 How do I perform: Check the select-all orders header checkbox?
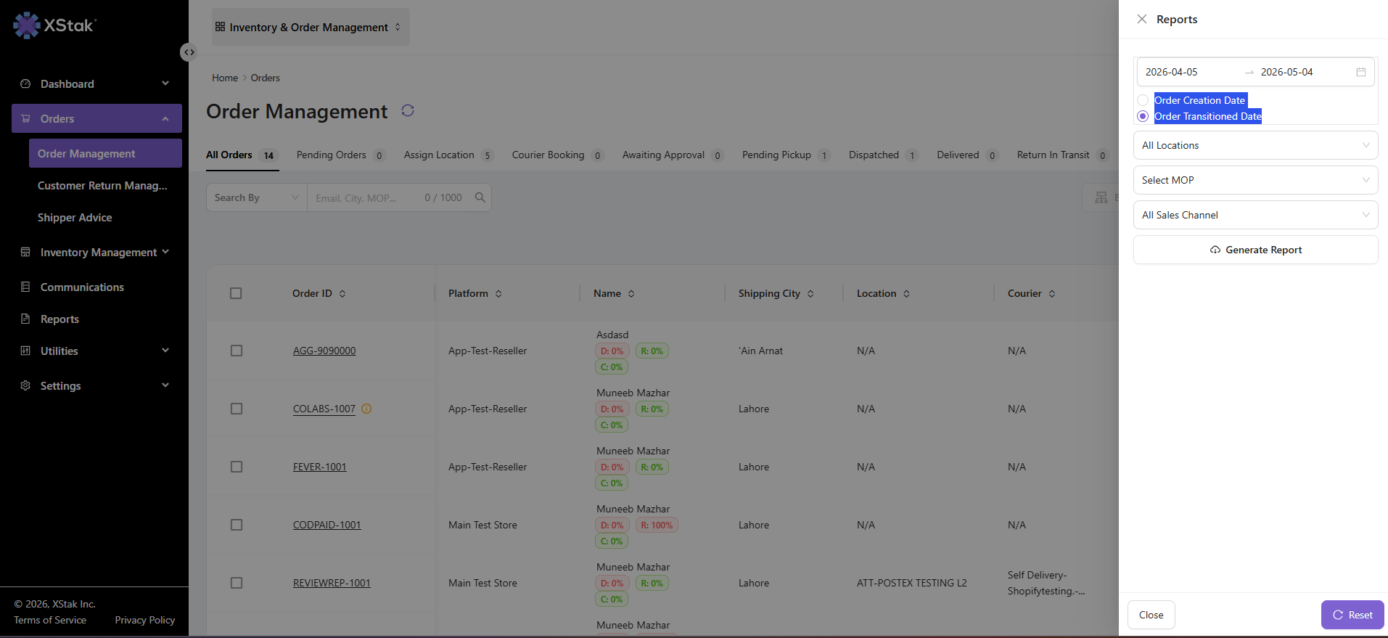pos(236,293)
